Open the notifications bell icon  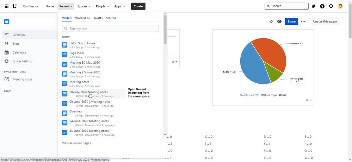pos(313,6)
